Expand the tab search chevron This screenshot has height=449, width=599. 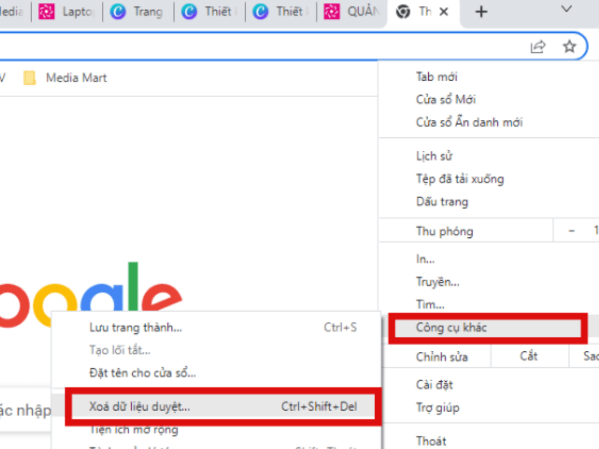[566, 9]
